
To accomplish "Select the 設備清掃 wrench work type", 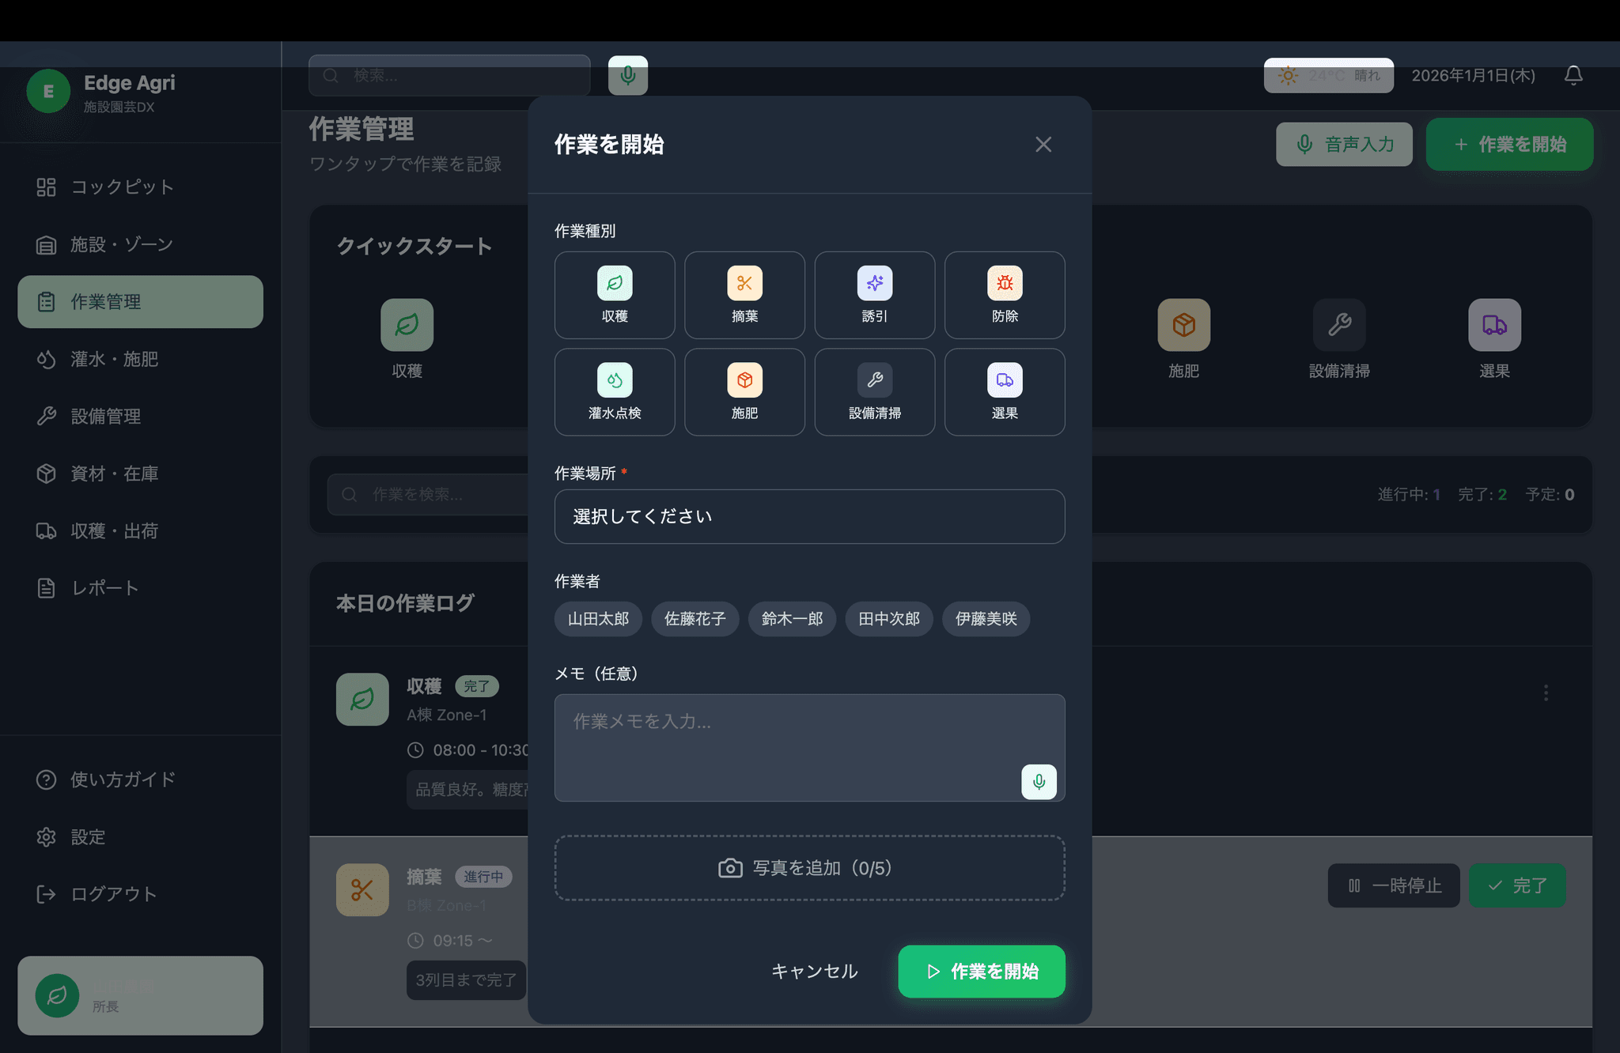I will tap(874, 392).
